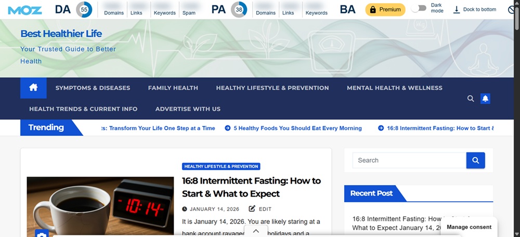The height and width of the screenshot is (237, 520).
Task: Open the Symptoms & Diseases menu
Action: point(93,88)
